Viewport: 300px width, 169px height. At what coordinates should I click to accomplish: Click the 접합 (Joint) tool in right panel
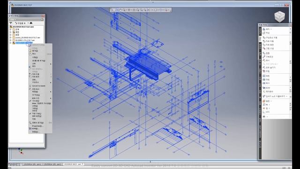(x=266, y=53)
